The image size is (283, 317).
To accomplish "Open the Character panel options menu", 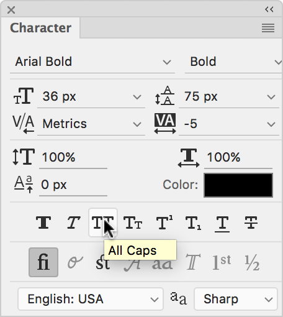I will tap(268, 28).
